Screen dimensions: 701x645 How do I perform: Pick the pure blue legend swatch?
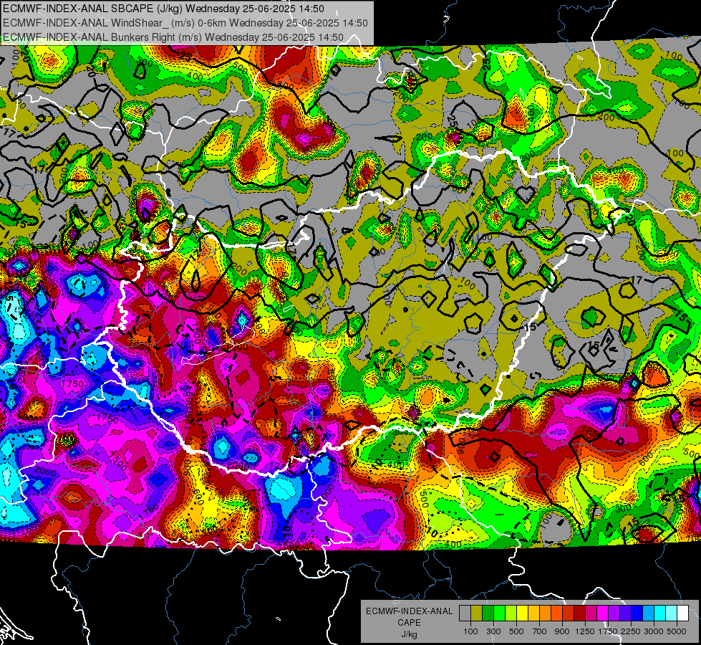(x=637, y=613)
